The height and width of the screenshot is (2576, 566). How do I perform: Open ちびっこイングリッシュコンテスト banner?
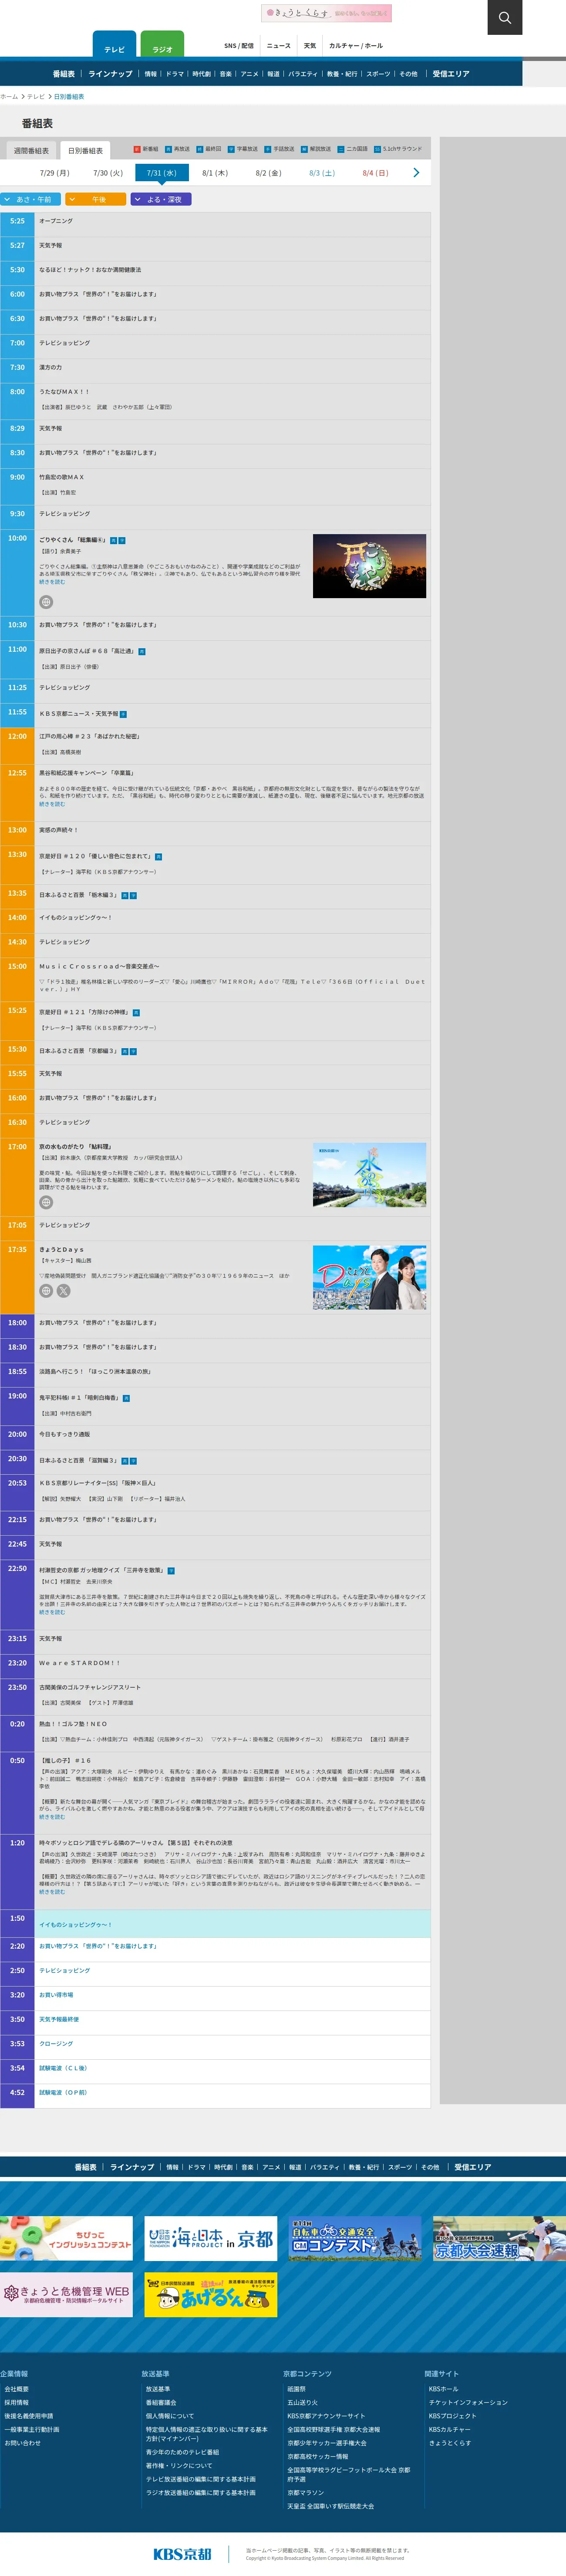pos(66,2239)
